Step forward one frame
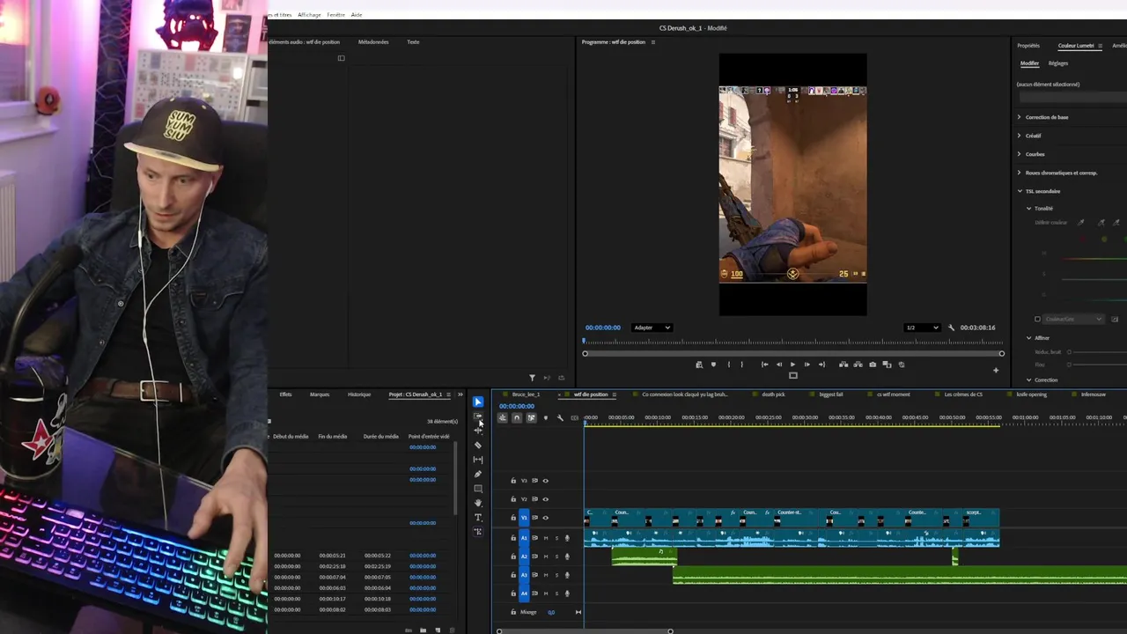 tap(807, 365)
